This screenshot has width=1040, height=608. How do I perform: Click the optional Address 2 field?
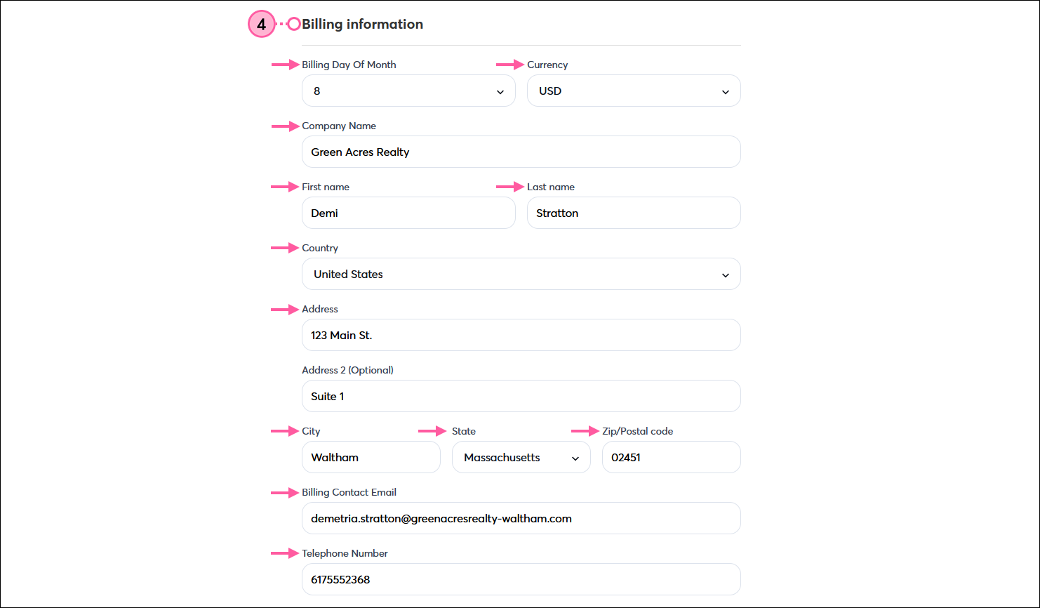coord(521,396)
